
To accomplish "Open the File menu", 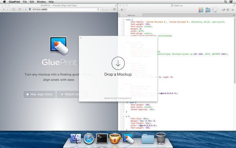I will (25, 2).
